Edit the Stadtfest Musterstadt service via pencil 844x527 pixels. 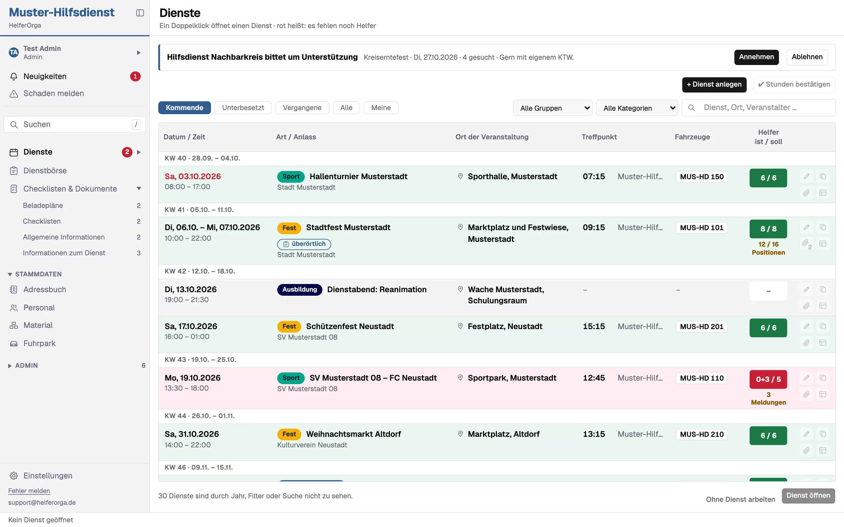806,227
